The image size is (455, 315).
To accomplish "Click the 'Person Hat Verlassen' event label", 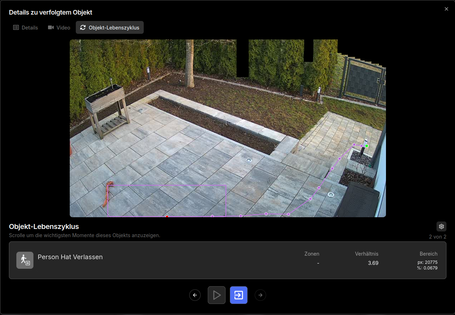I will (x=70, y=257).
